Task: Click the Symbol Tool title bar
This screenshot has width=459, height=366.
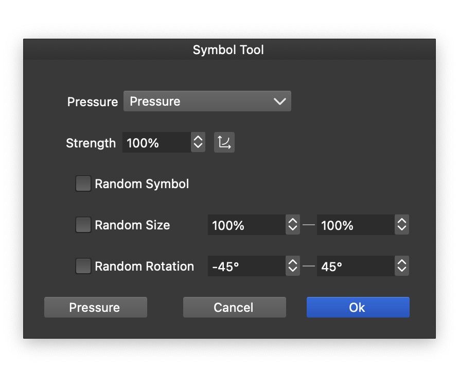Action: click(x=228, y=50)
